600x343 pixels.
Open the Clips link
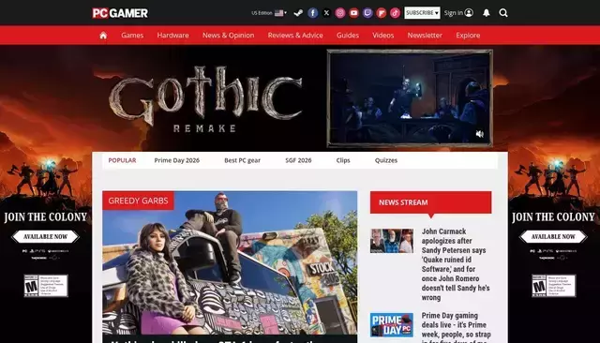[343, 160]
